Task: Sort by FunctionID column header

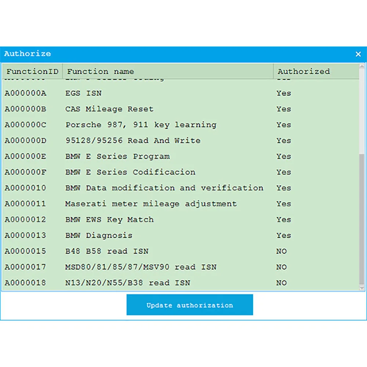Action: (32, 71)
